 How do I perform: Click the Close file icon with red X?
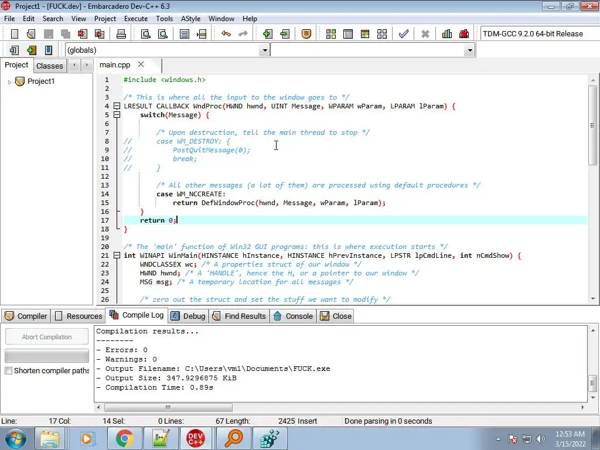[82, 33]
